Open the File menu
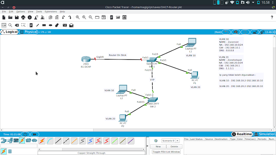The image size is (276, 155). (x=4, y=12)
